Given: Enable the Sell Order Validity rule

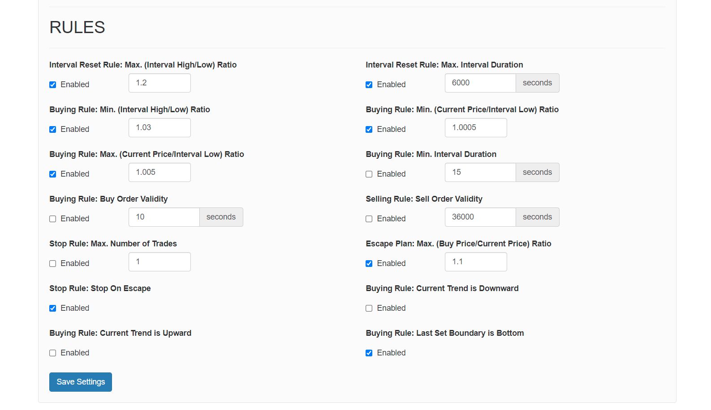Looking at the screenshot, I should 369,219.
